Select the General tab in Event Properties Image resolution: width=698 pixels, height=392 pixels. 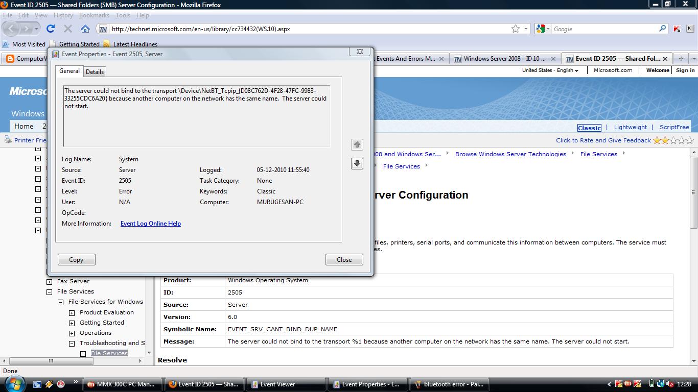69,71
